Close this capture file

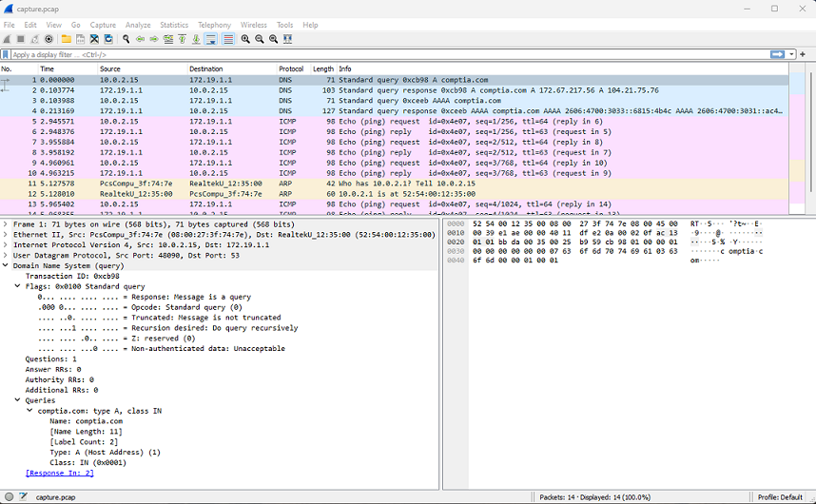(94, 39)
